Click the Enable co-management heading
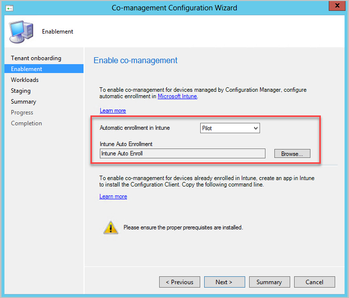This screenshot has height=298, width=349. click(135, 61)
